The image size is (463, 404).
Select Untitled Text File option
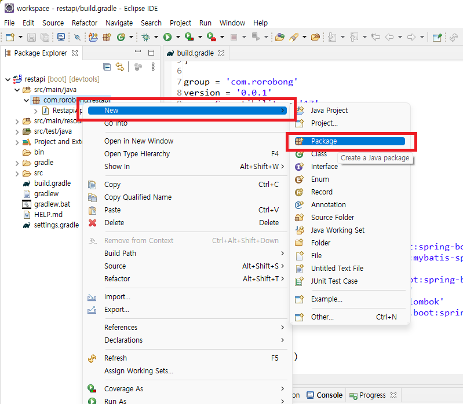(350, 269)
